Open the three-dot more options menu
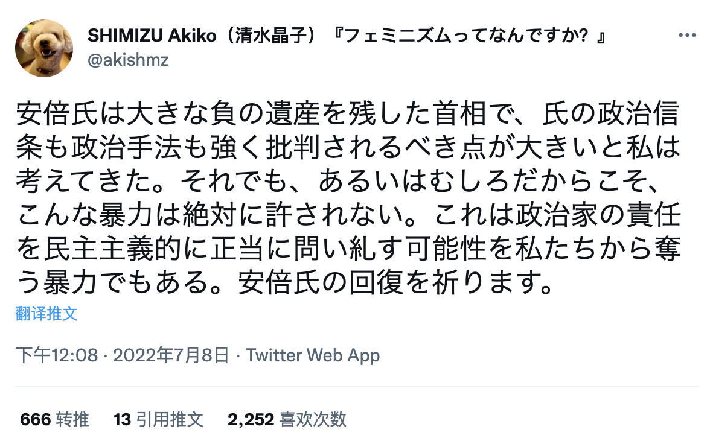This screenshot has height=444, width=710. point(687,36)
